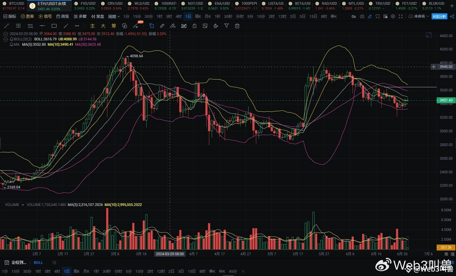Image resolution: width=456 pixels, height=276 pixels.
Task: Switch to the BTC/USDT symbol tab
Action: tap(13, 6)
